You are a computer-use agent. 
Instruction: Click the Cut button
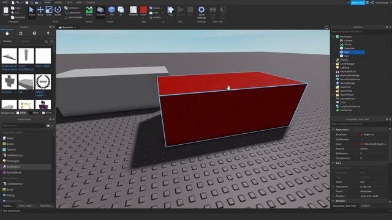pyautogui.click(x=15, y=13)
